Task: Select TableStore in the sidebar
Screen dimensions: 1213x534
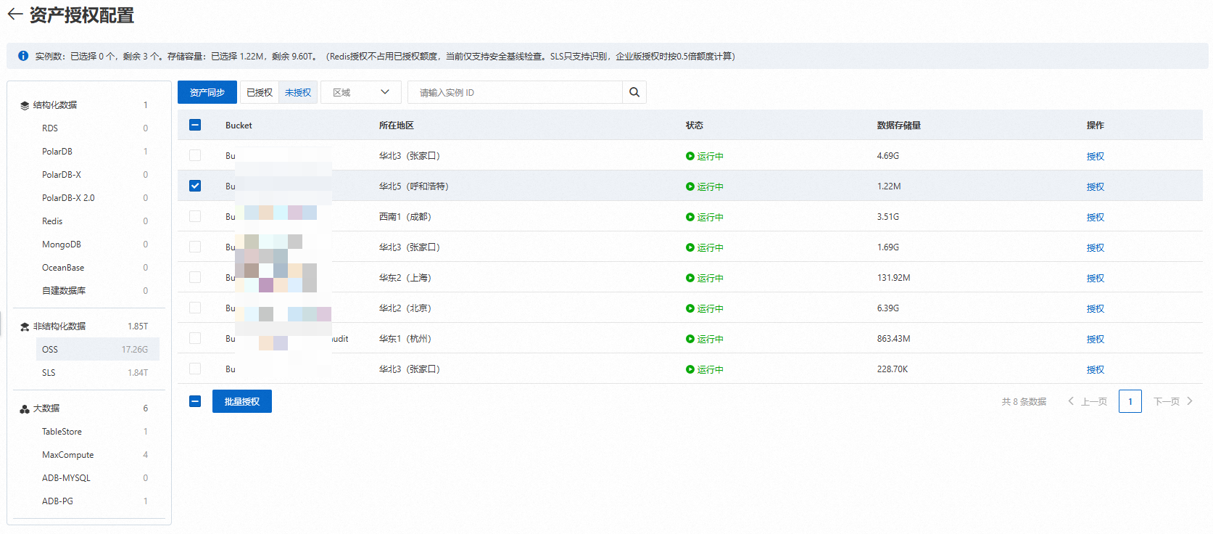Action: point(98,432)
